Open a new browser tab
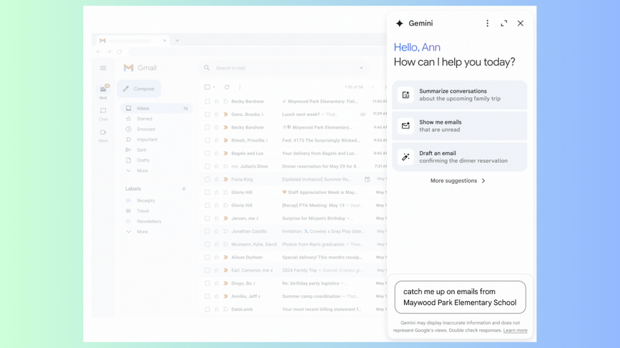 177,40
